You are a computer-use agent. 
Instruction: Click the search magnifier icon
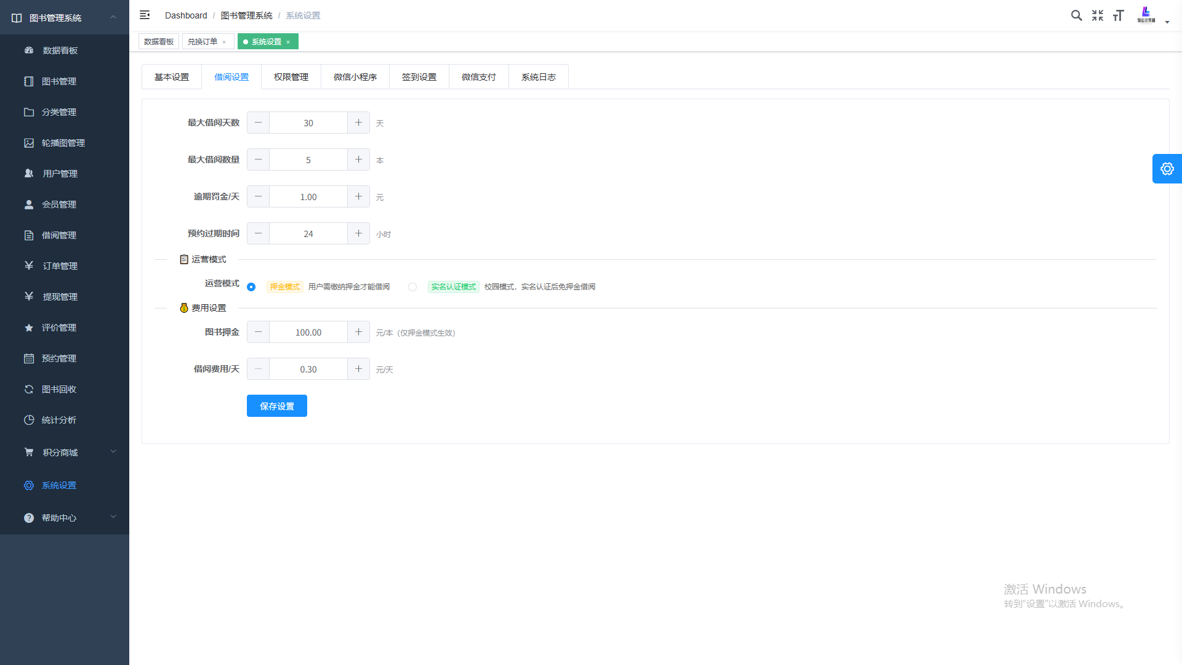coord(1076,15)
